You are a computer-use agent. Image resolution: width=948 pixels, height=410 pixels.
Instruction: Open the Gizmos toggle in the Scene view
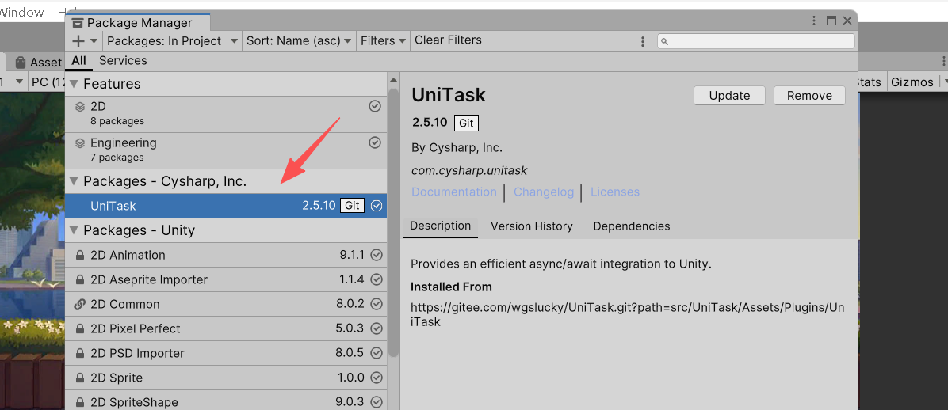(912, 82)
